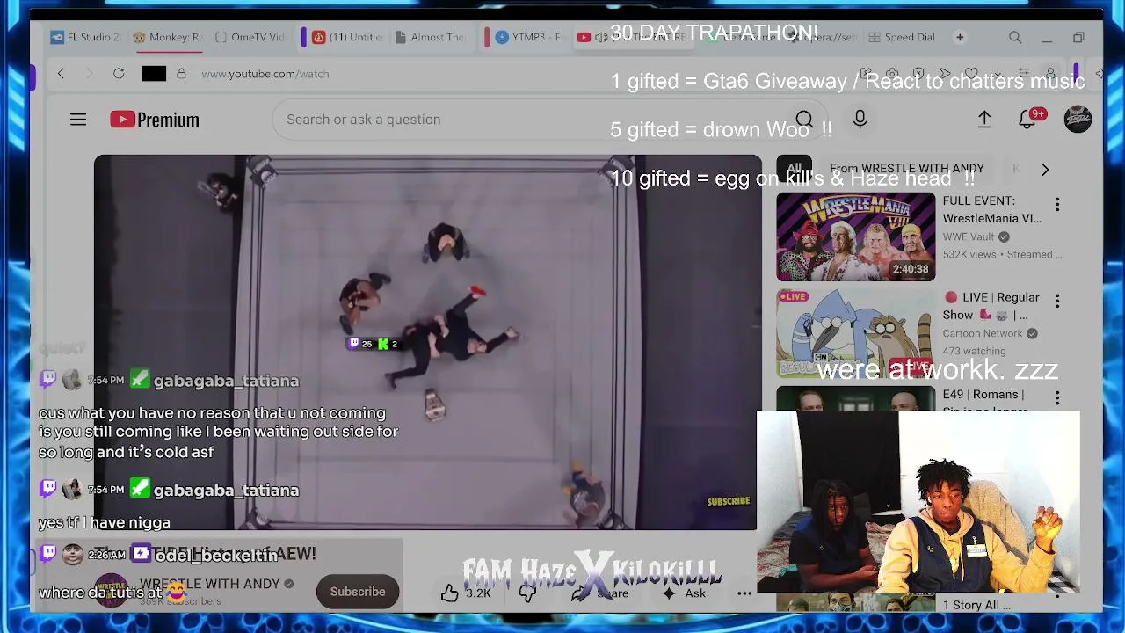
Task: Select the All filter chip
Action: click(794, 169)
